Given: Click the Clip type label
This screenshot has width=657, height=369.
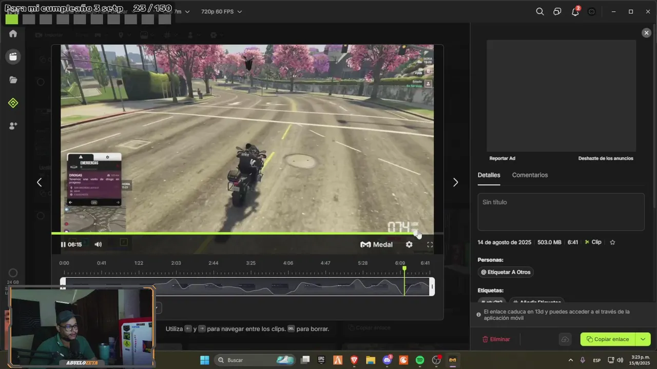Looking at the screenshot, I should point(593,242).
